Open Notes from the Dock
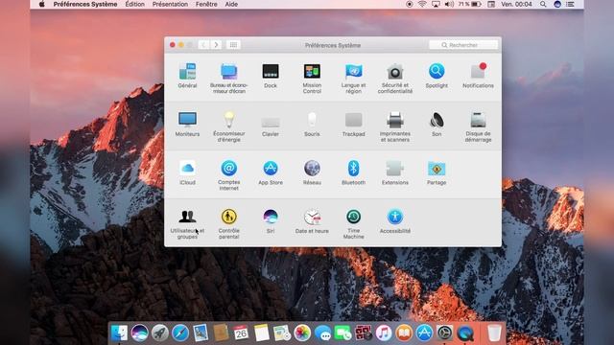Viewport: 614px width, 345px height. [x=261, y=333]
